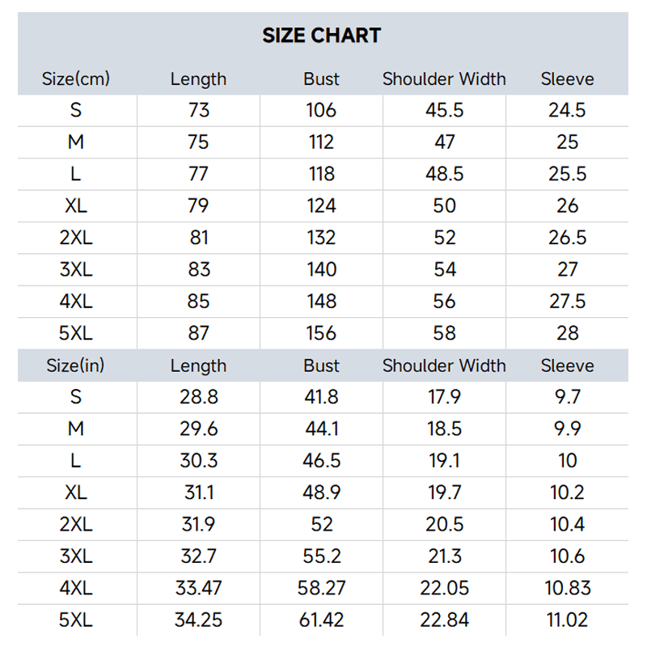Click Shoulder Width value 19.7
Screen dimensions: 647x647
444,493
